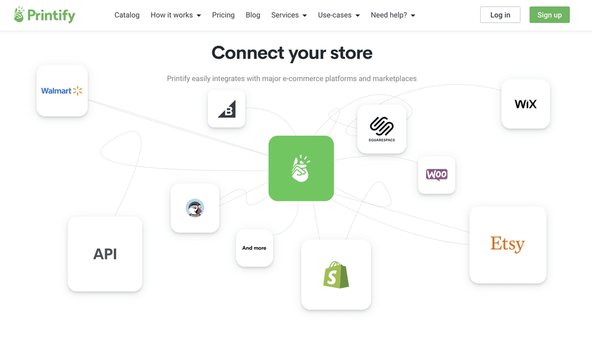
Task: Open the Wix integration tile
Action: (x=526, y=104)
